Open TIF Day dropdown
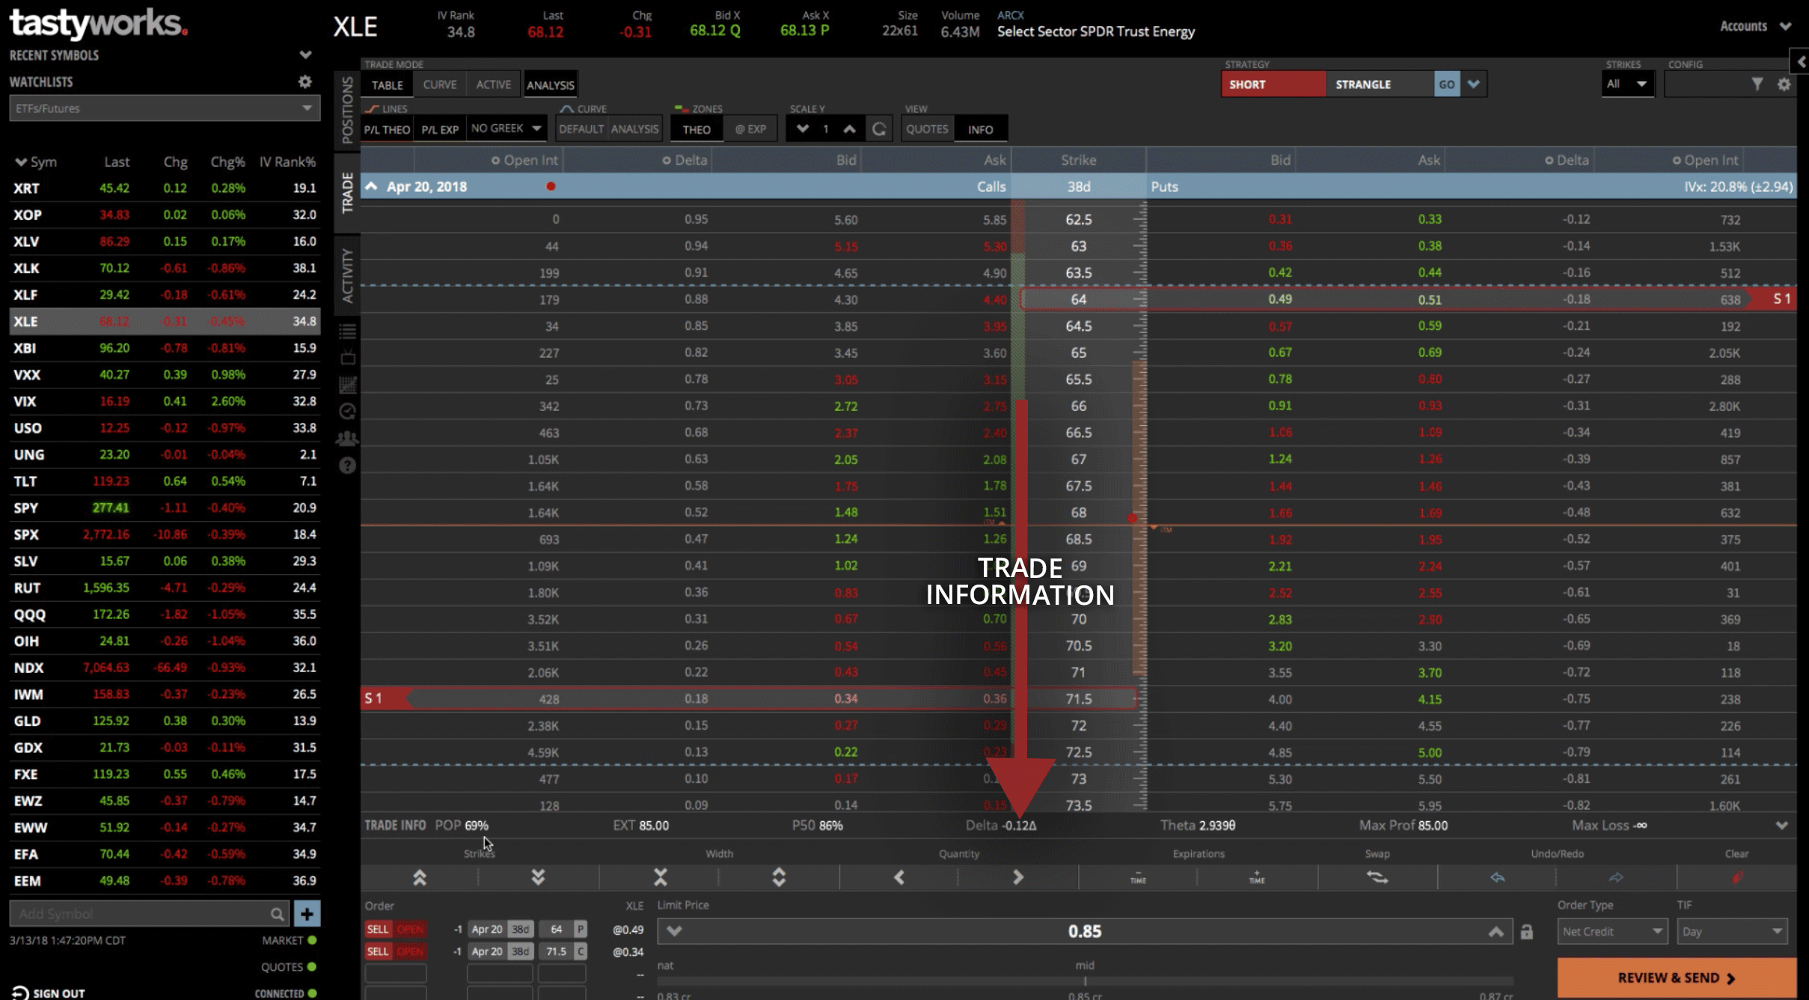 (x=1732, y=932)
